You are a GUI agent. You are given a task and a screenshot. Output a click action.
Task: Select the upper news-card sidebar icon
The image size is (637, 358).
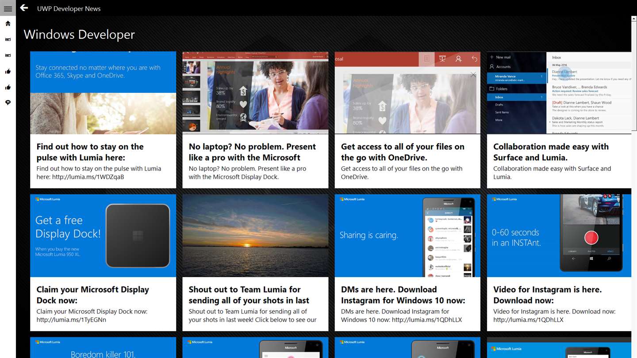tap(8, 39)
